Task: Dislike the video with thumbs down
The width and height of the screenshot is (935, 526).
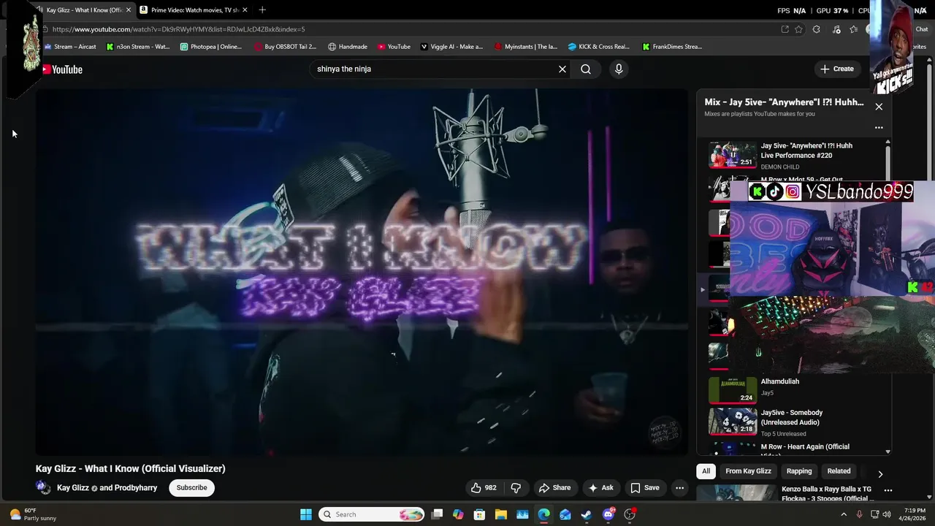Action: pyautogui.click(x=516, y=488)
